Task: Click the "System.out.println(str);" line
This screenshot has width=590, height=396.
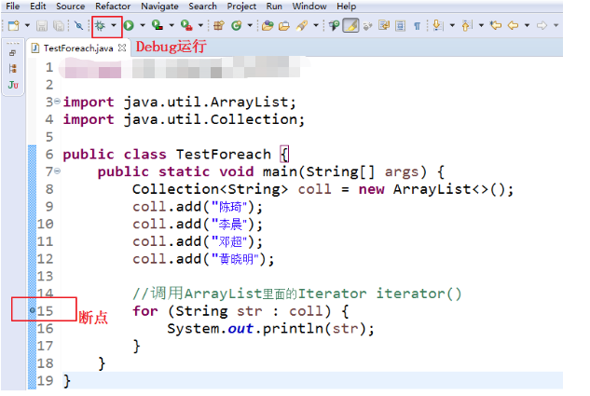Action: (270, 329)
